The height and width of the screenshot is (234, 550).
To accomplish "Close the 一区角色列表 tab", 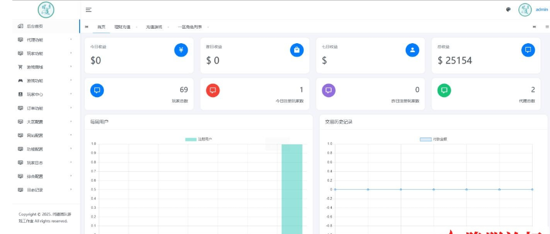I will (x=208, y=27).
